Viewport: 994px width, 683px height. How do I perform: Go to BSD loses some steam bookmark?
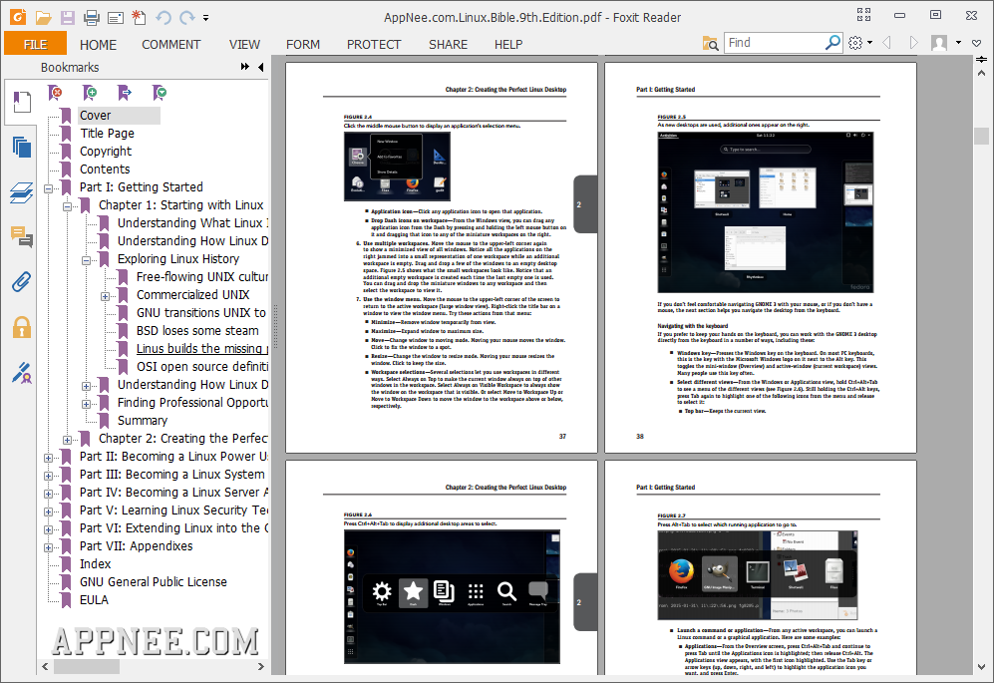tap(197, 331)
